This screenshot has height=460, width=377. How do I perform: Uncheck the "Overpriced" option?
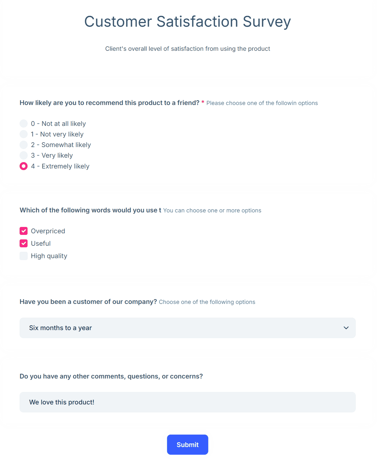point(24,231)
